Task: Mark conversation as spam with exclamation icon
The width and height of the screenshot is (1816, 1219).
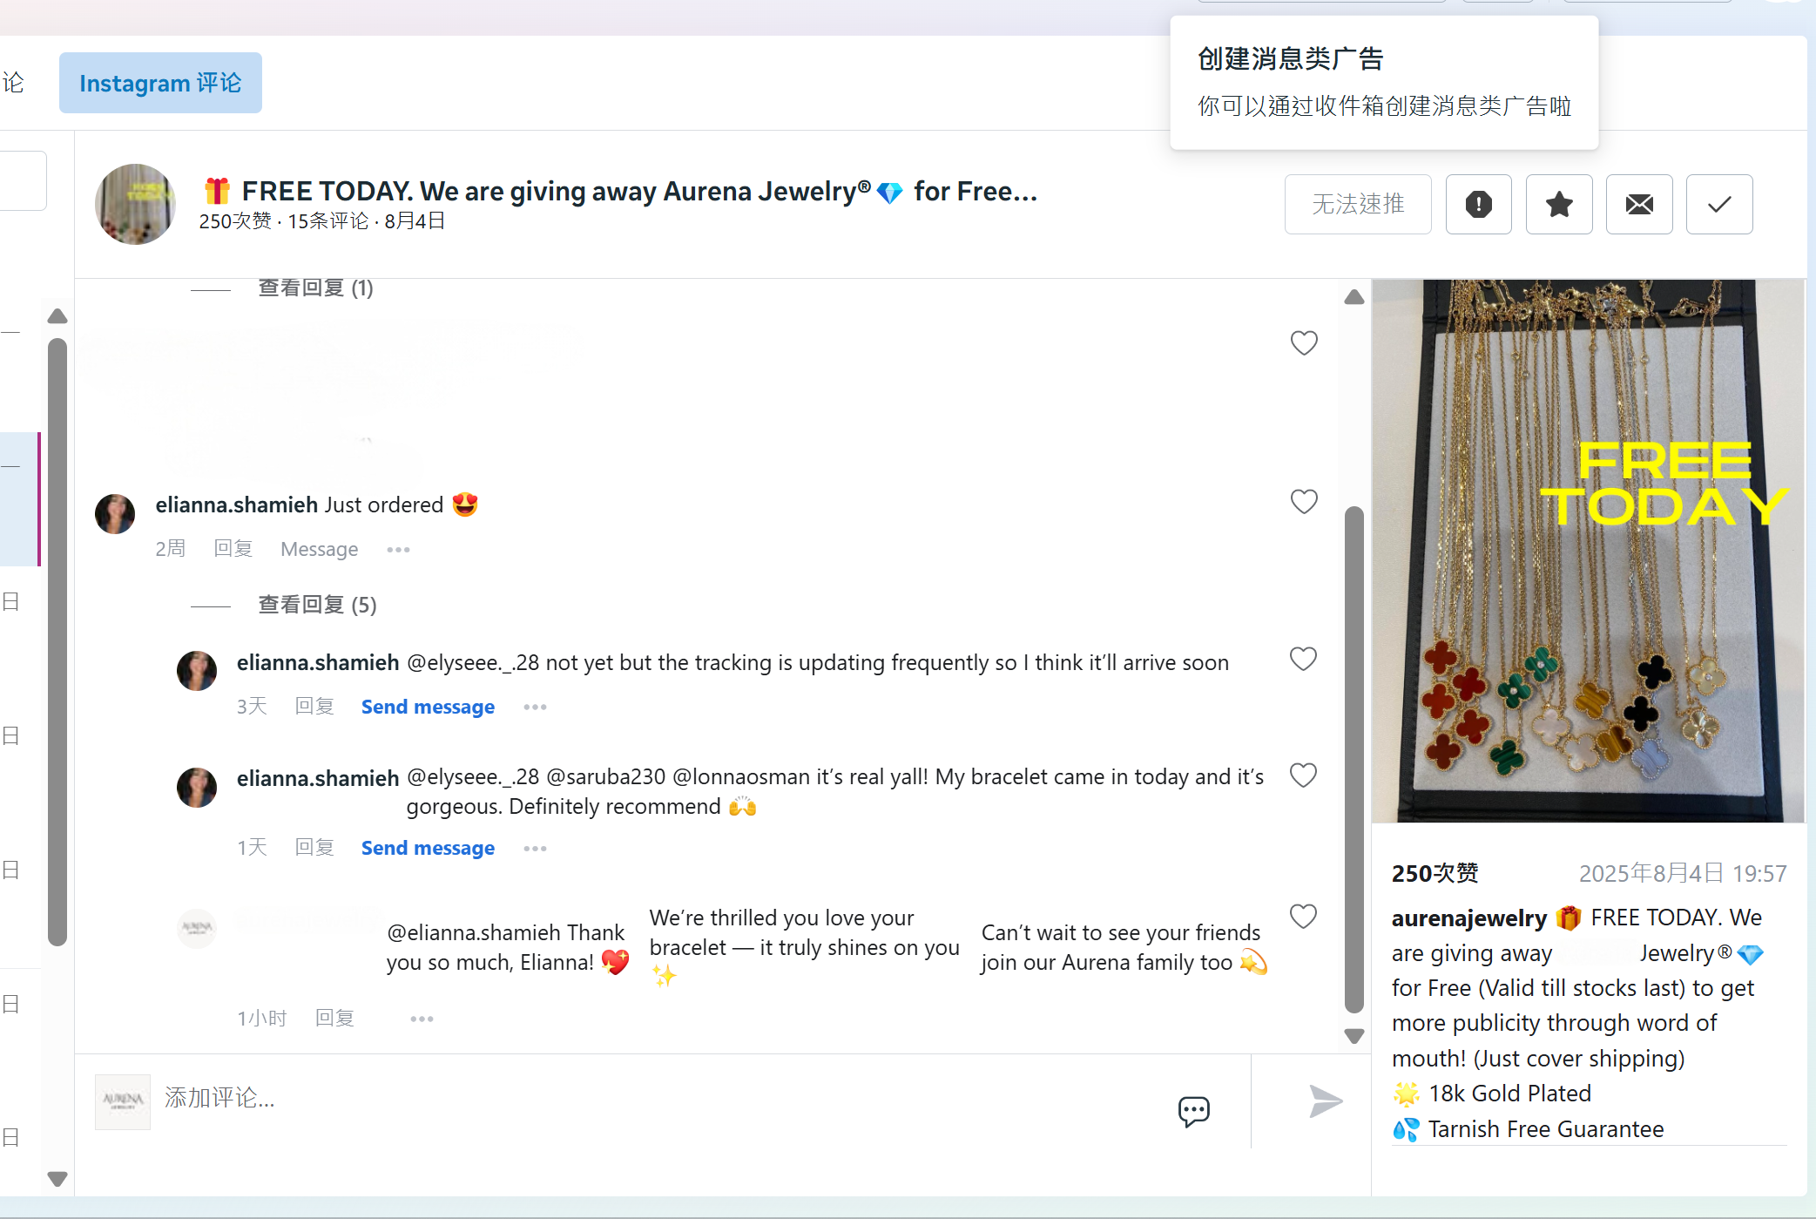Action: click(x=1478, y=204)
